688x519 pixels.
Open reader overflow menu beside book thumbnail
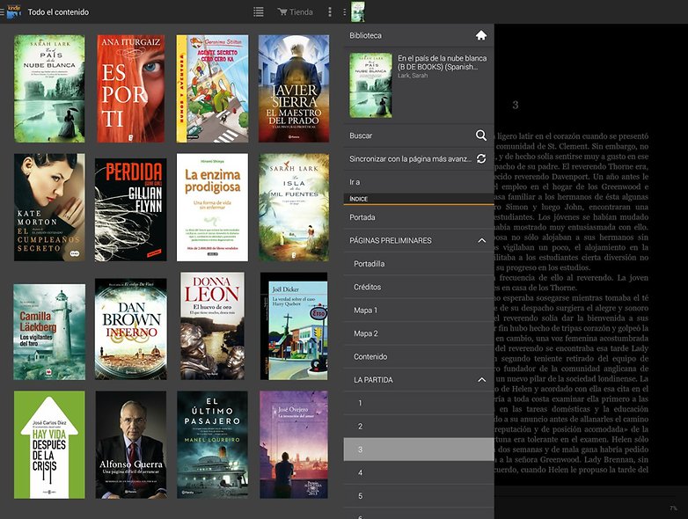click(x=344, y=11)
